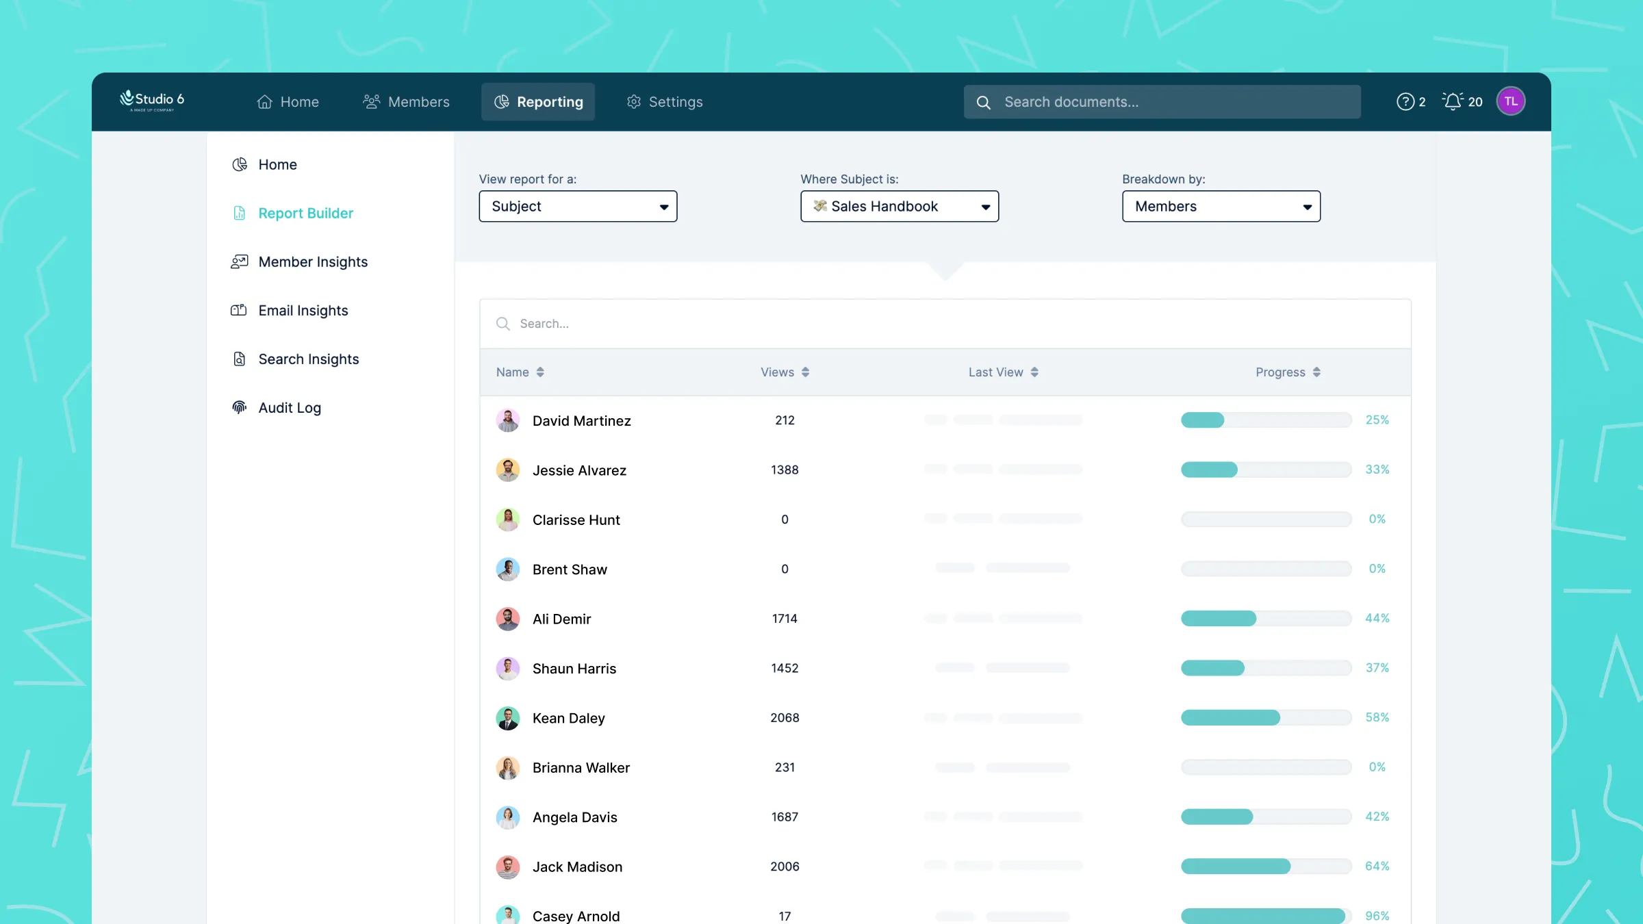Open the Subject report type dropdown
The width and height of the screenshot is (1643, 924).
point(578,206)
